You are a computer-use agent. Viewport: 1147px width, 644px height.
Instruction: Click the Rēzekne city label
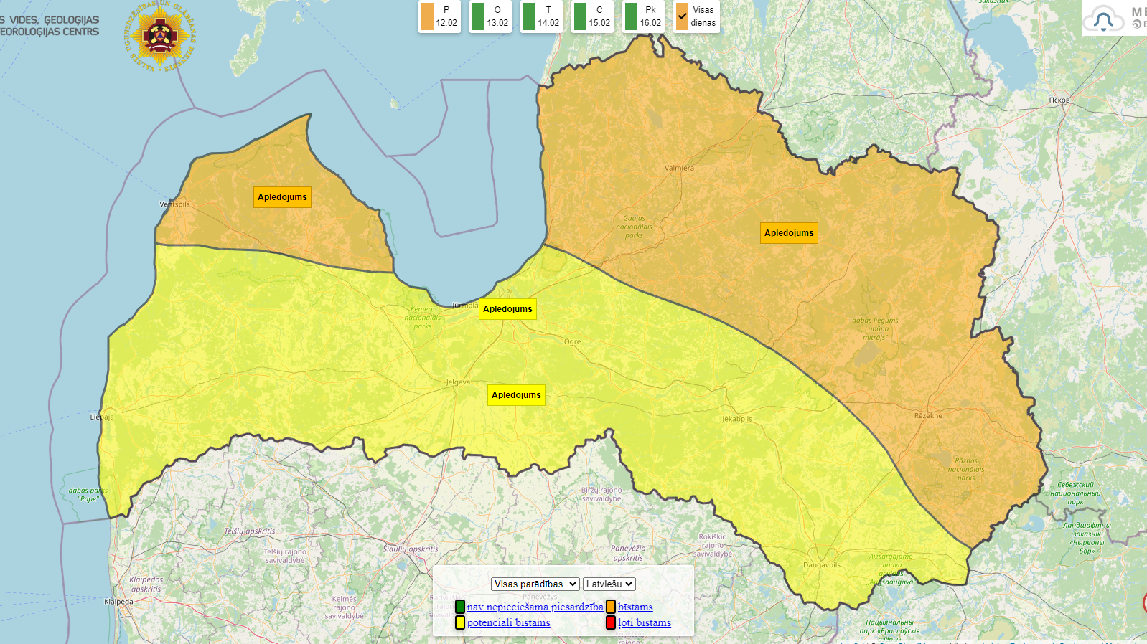[x=928, y=416]
